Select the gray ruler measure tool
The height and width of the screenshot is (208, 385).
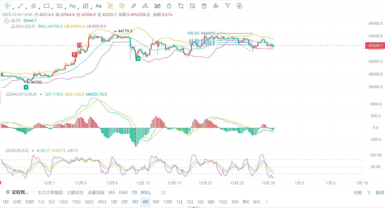click(x=133, y=5)
